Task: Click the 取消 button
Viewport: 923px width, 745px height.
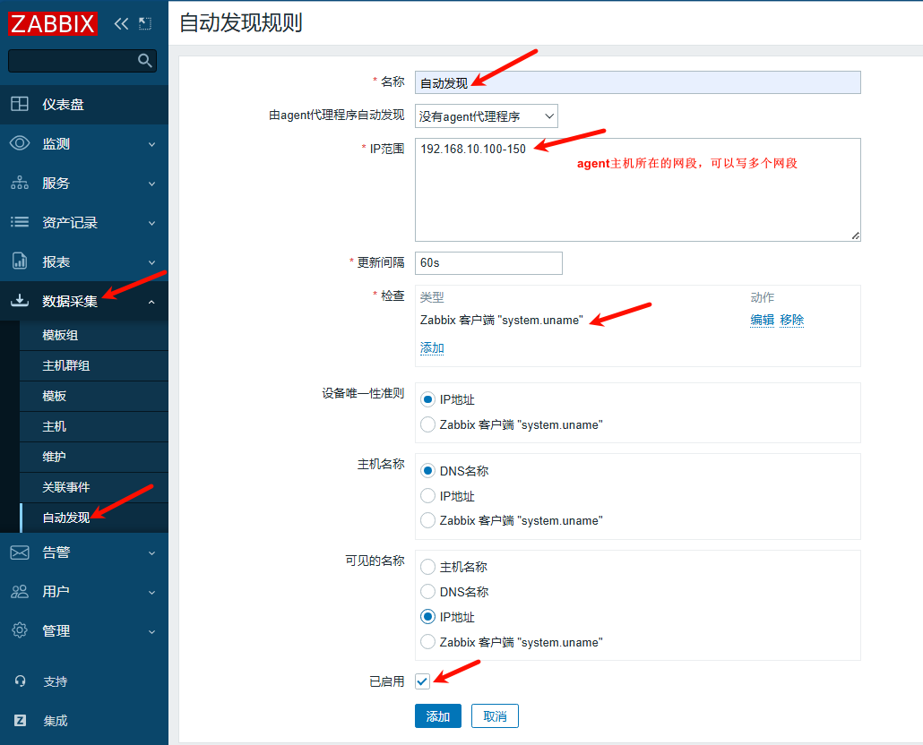Action: tap(495, 716)
